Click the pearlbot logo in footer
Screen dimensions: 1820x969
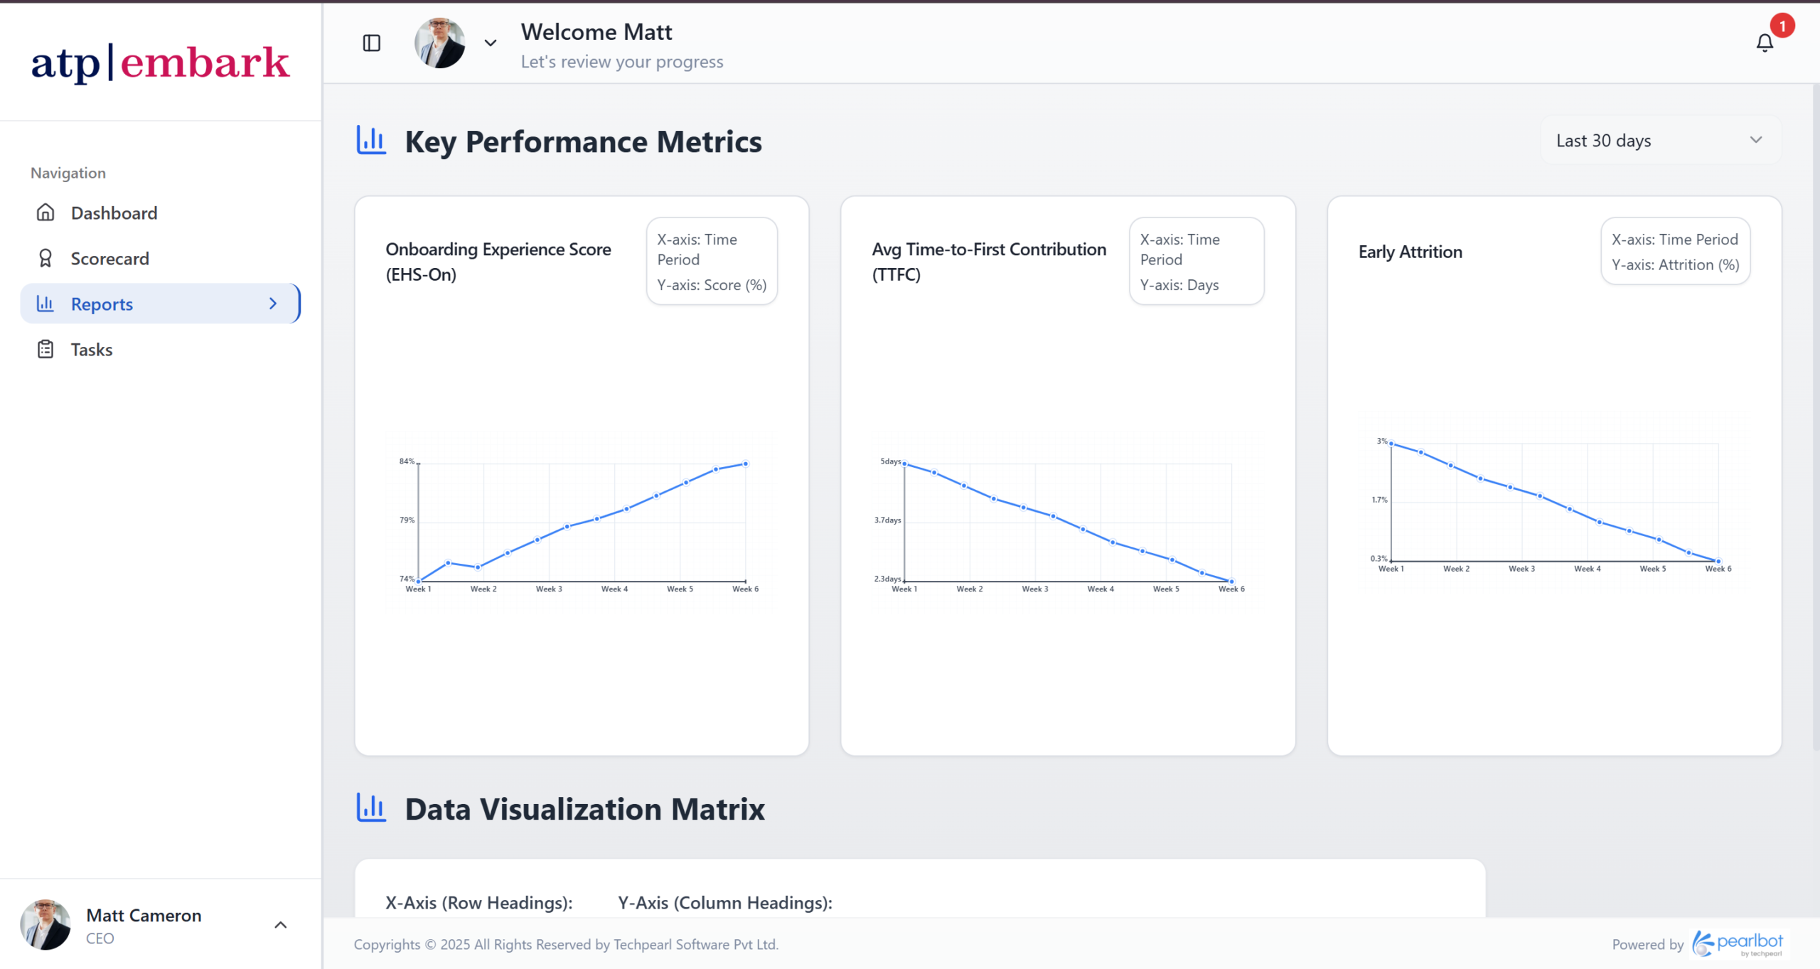1738,944
